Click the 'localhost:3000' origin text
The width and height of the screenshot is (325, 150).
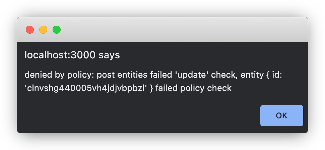[60, 55]
